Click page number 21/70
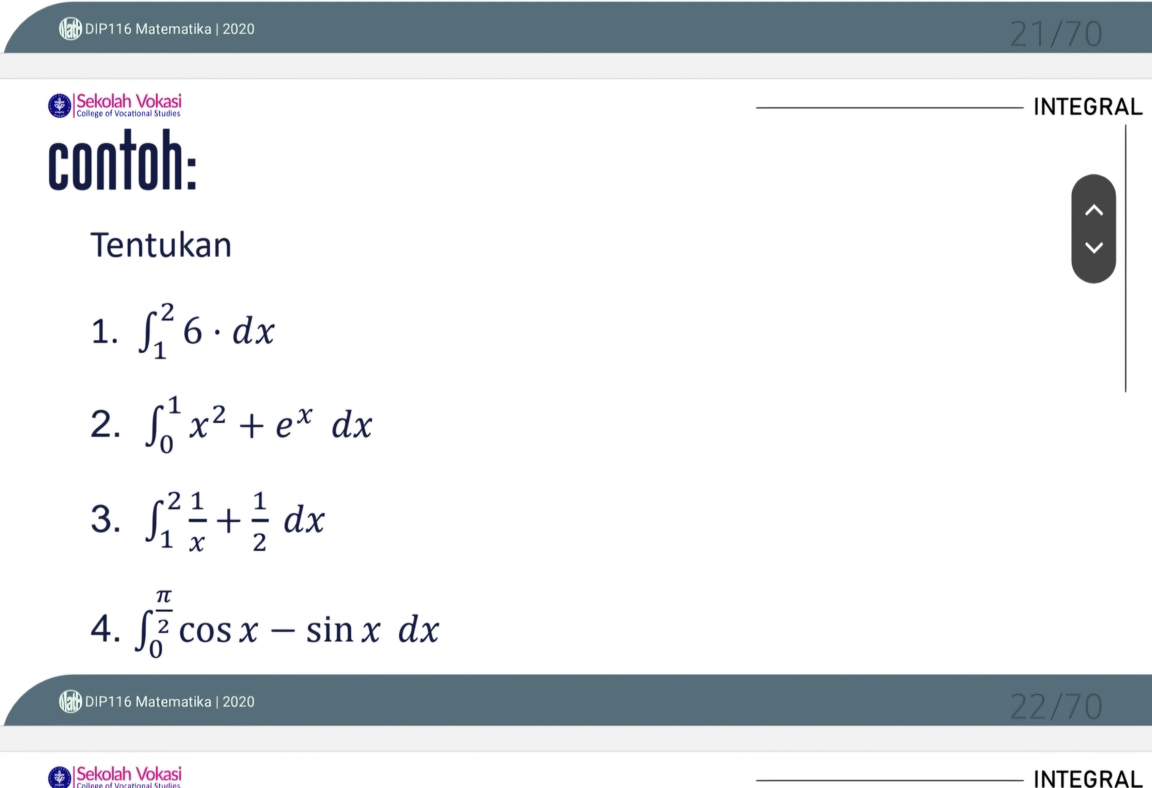Image resolution: width=1152 pixels, height=788 pixels. coord(1056,34)
